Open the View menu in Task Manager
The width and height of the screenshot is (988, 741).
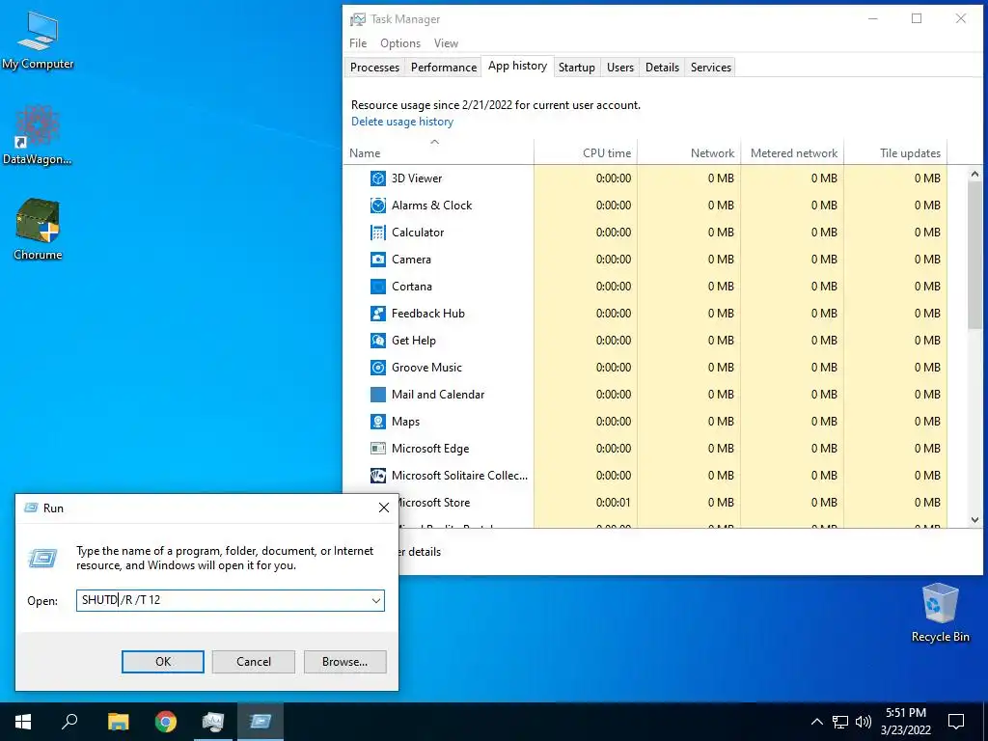[x=446, y=43]
